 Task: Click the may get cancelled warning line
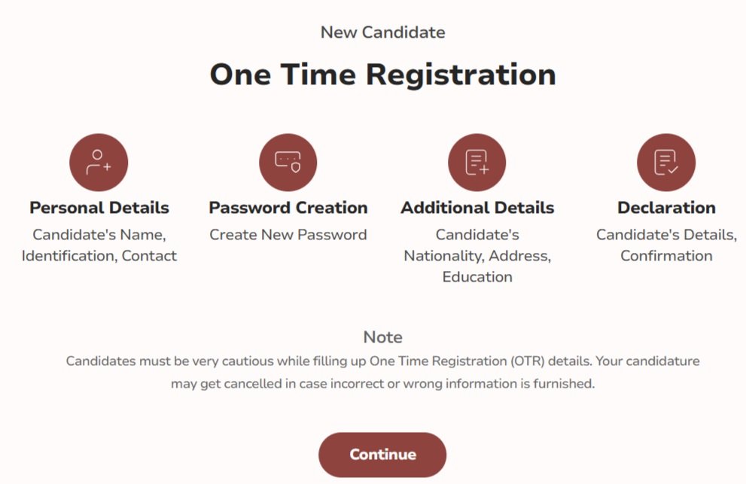click(x=383, y=384)
